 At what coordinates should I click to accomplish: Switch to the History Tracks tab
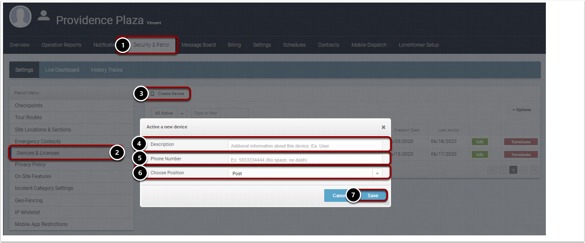(107, 70)
